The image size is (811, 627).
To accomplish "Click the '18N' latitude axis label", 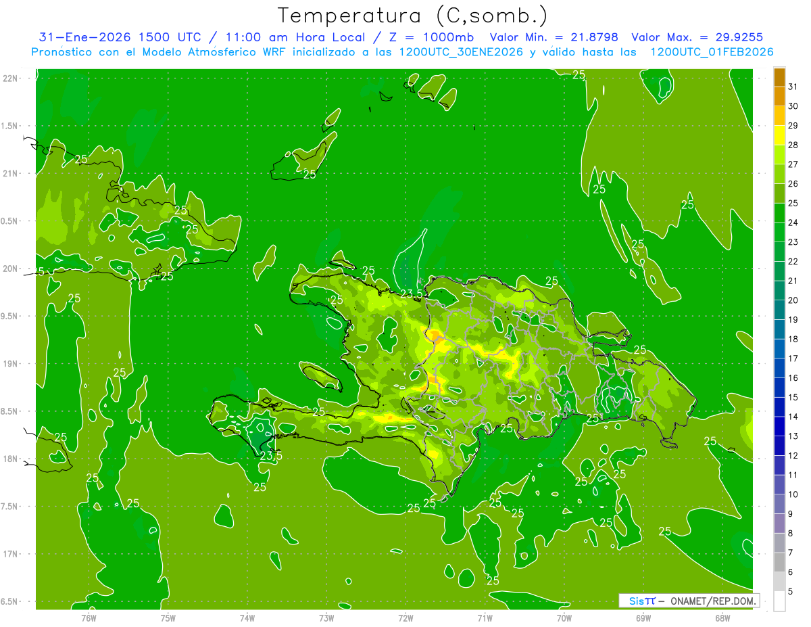I will click(x=11, y=459).
